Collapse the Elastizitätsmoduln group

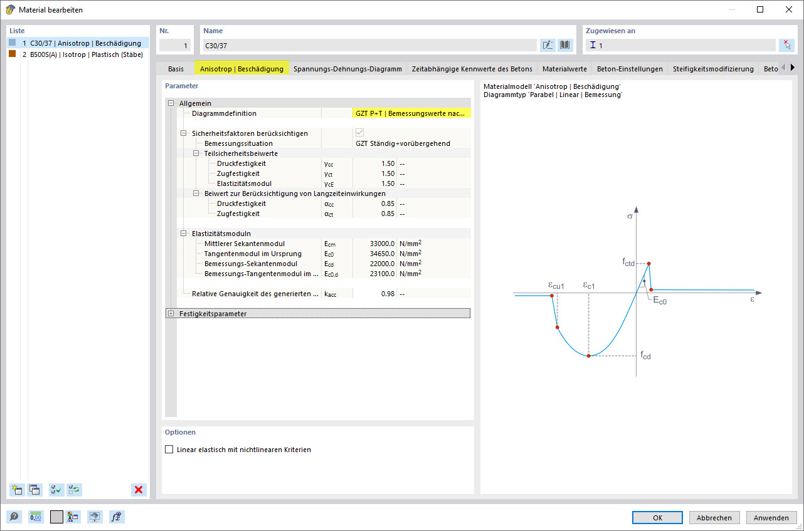[x=182, y=234]
